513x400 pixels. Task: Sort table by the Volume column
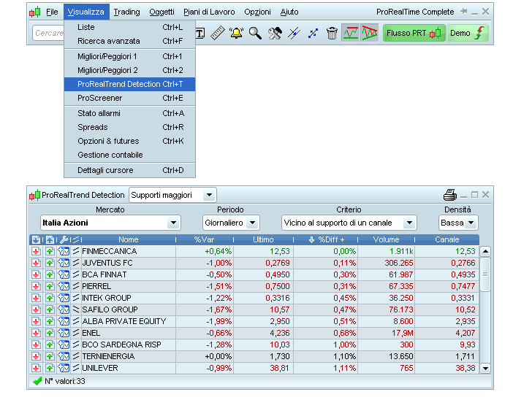tap(386, 240)
